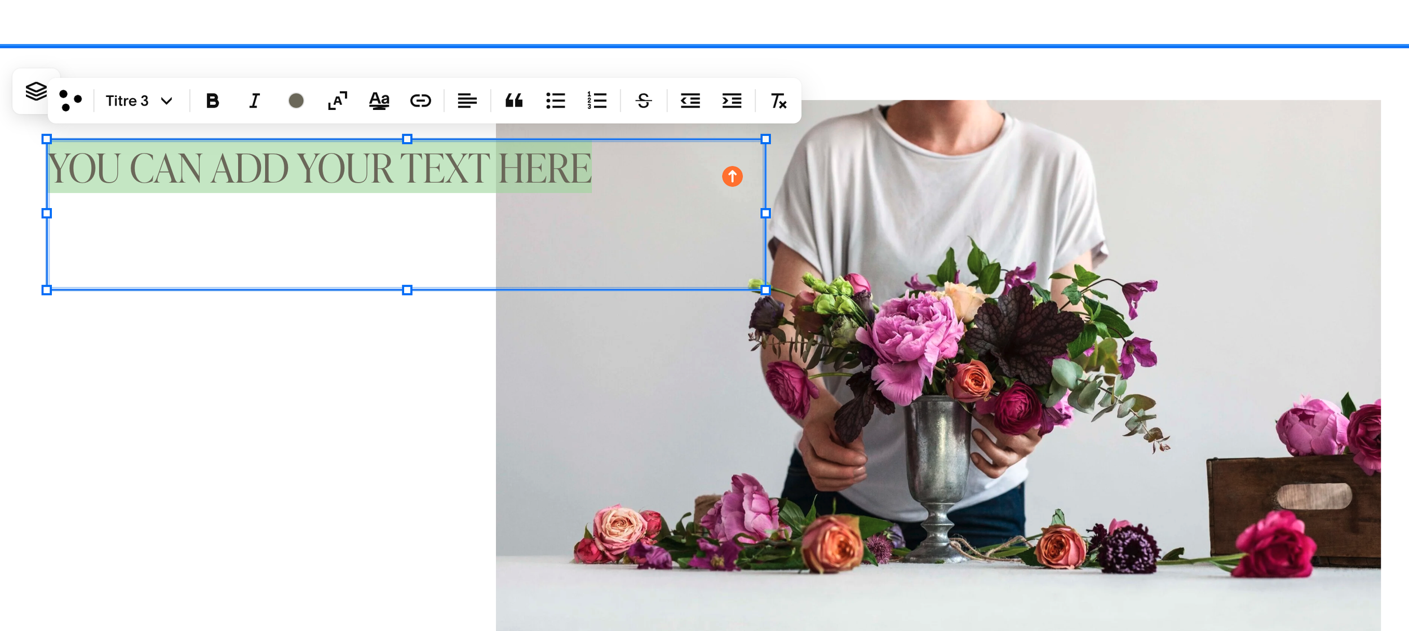Click the three-dot animation icon
The width and height of the screenshot is (1409, 631).
click(x=70, y=101)
